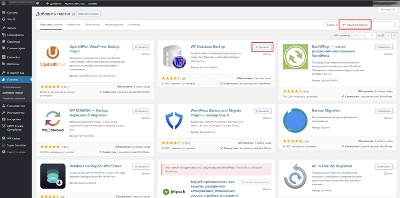The height and width of the screenshot is (198, 400).
Task: Click the Elementor sidebar icon
Action: [x=4, y=57]
